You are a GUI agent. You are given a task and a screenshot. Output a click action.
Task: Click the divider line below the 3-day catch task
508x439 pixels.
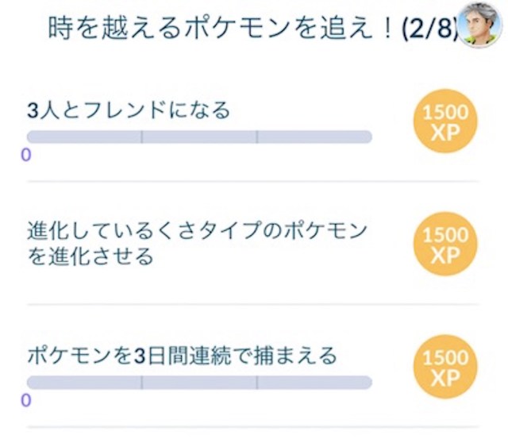(254, 427)
